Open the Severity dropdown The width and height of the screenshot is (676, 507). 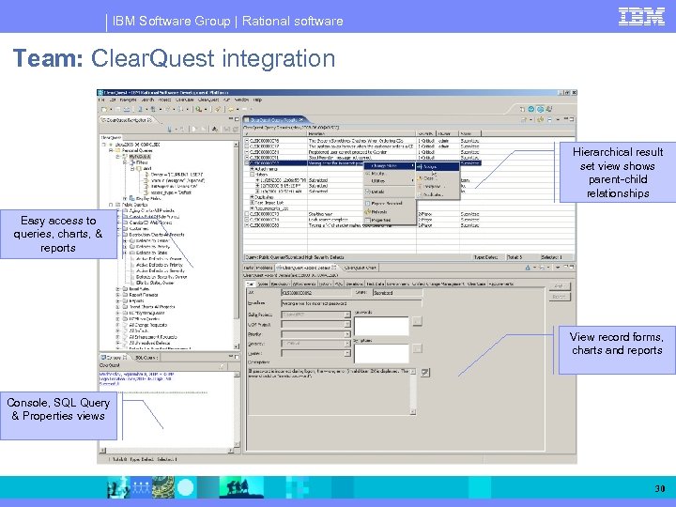coord(347,344)
